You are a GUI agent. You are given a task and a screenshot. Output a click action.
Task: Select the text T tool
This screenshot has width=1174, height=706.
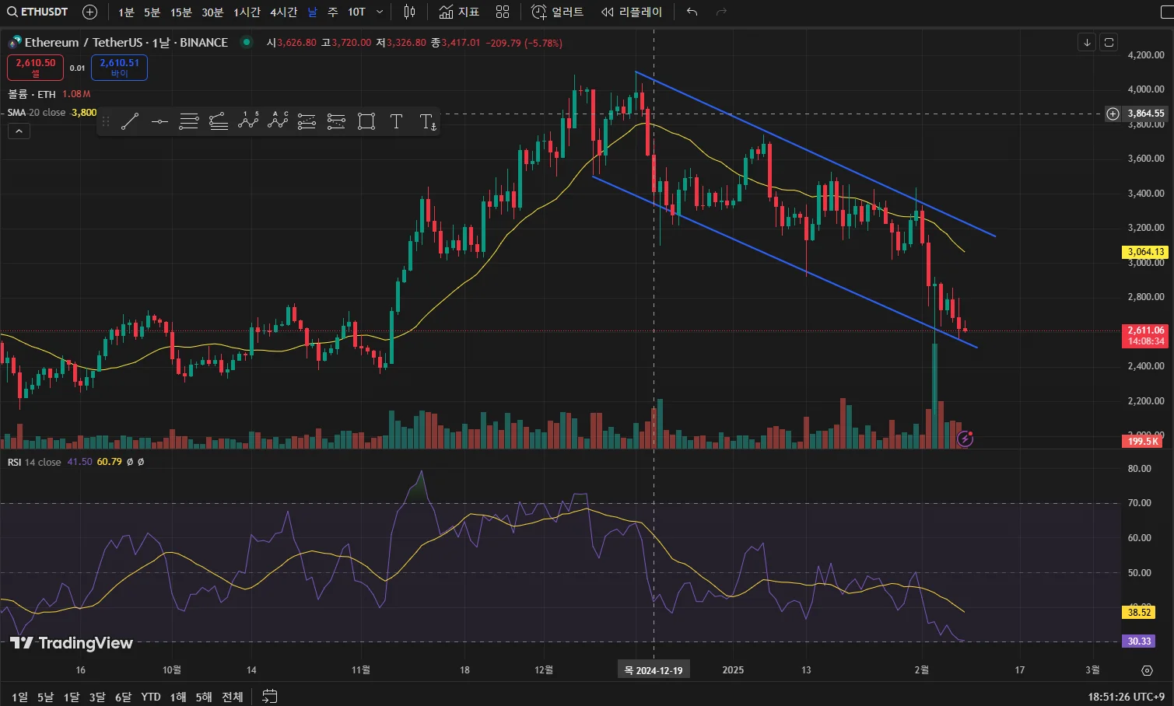pos(396,121)
